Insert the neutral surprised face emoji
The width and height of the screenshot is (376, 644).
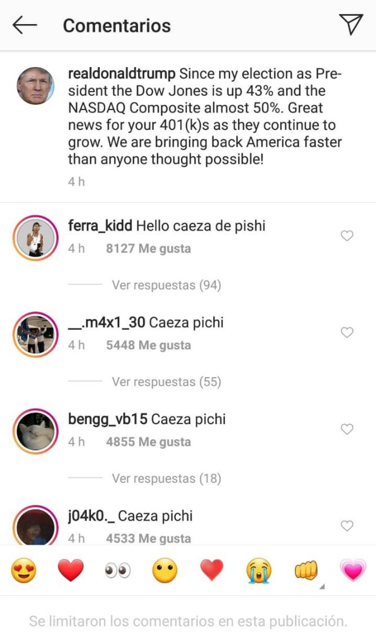(x=164, y=570)
